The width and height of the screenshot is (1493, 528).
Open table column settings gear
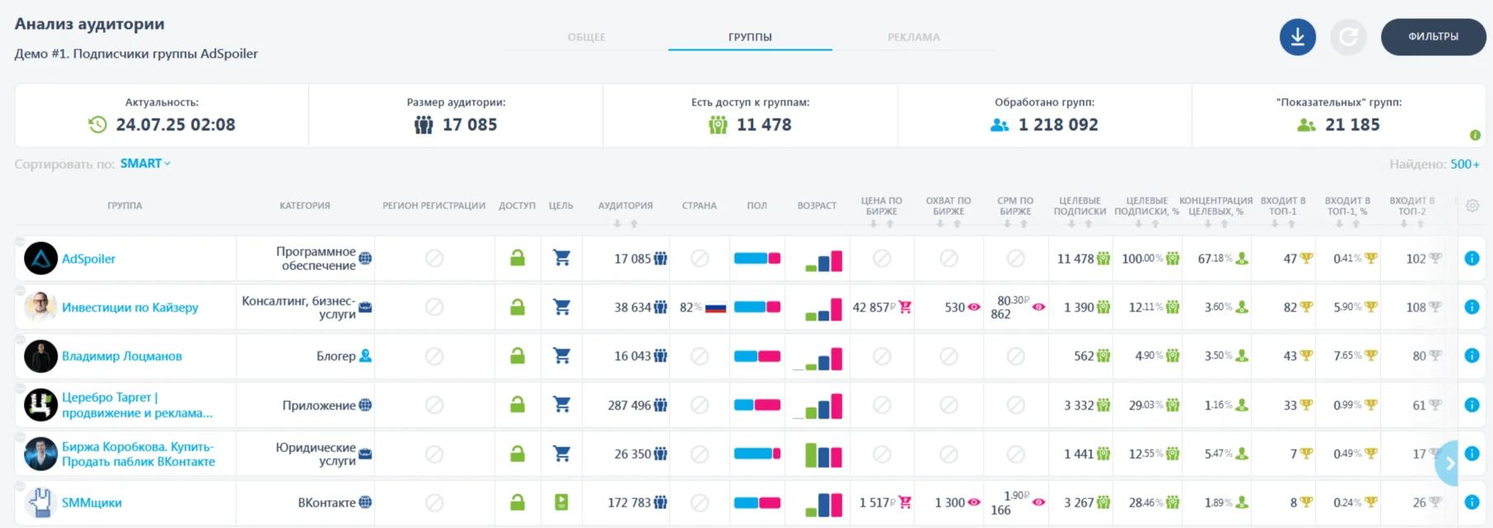coord(1472,206)
